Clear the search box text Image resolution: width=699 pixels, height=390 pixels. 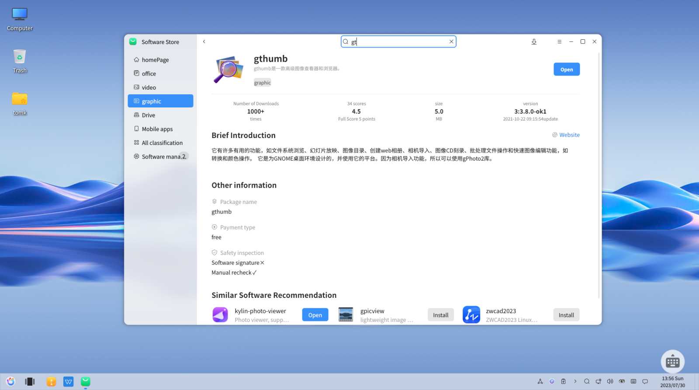pyautogui.click(x=451, y=41)
